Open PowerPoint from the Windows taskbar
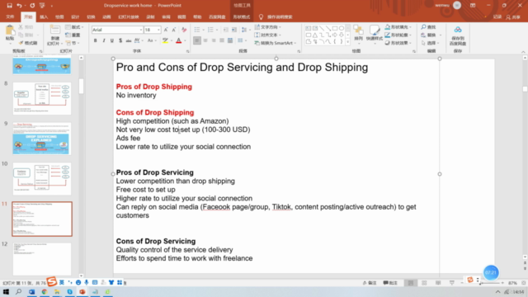The height and width of the screenshot is (297, 528). (82, 291)
